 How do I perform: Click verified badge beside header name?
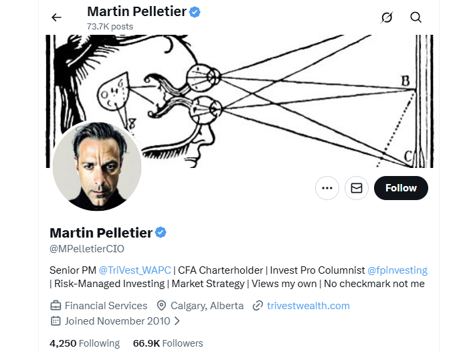(195, 12)
